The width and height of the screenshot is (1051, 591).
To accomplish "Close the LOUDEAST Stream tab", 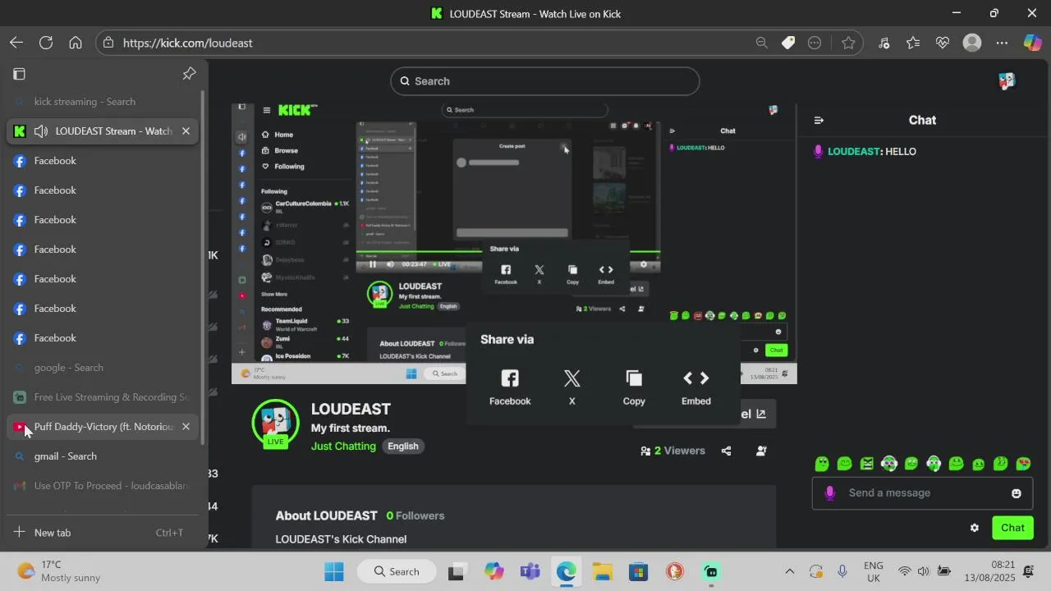I will [186, 131].
